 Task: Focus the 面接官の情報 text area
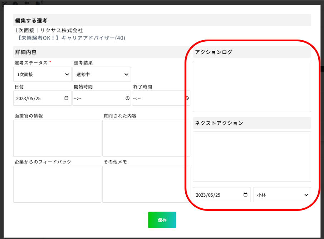(57, 138)
